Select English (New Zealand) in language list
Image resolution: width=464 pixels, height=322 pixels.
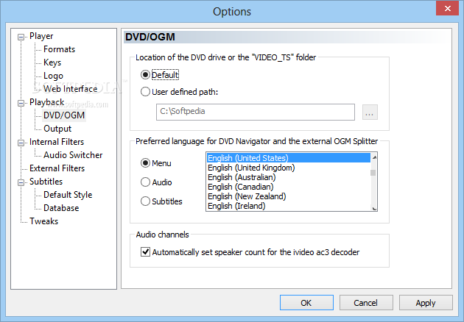pyautogui.click(x=289, y=196)
